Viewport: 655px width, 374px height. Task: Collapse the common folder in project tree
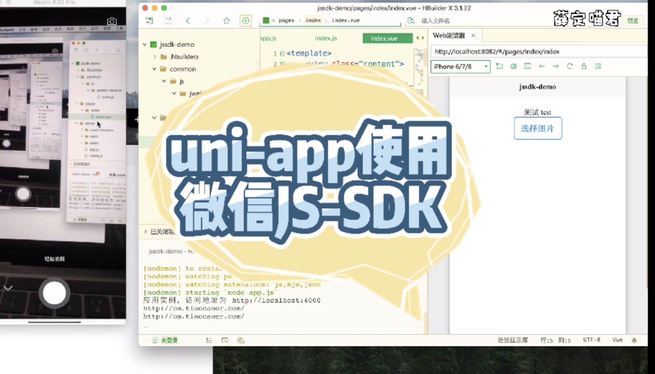click(154, 69)
